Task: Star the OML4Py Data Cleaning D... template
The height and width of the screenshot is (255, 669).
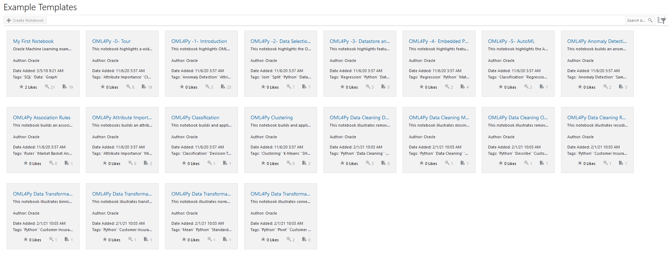Action: click(x=342, y=163)
